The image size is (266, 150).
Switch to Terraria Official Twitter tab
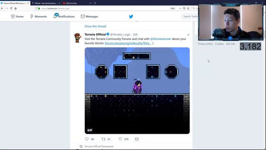(x=15, y=3)
